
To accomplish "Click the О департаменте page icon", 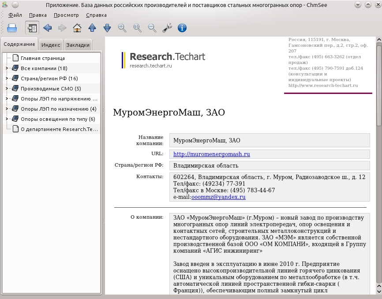I will pos(15,129).
